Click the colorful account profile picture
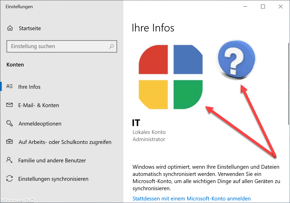 tap(170, 76)
